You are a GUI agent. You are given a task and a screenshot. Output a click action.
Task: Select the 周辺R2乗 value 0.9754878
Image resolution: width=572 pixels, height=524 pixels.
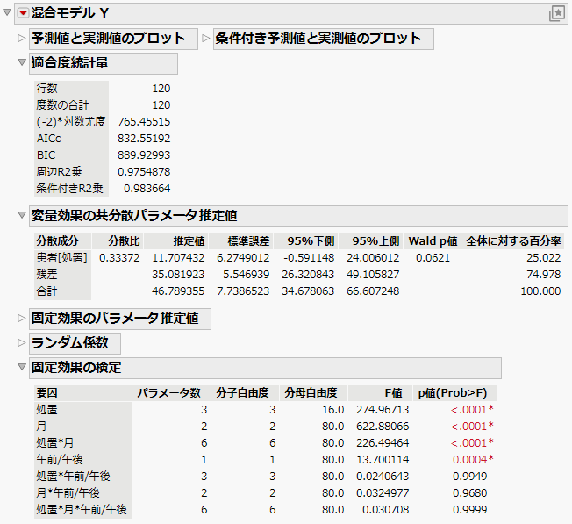point(144,171)
